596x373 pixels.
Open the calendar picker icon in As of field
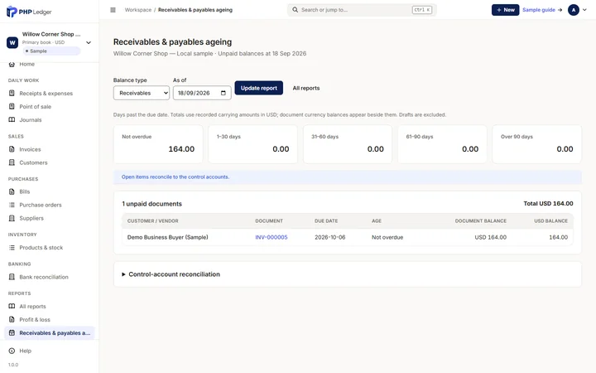(x=223, y=93)
